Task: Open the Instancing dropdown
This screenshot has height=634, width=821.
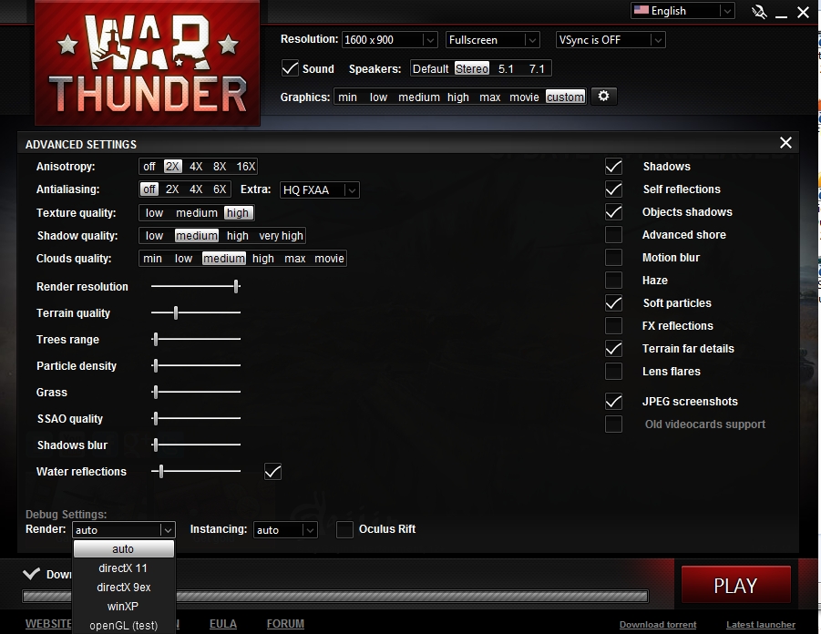Action: pyautogui.click(x=285, y=530)
